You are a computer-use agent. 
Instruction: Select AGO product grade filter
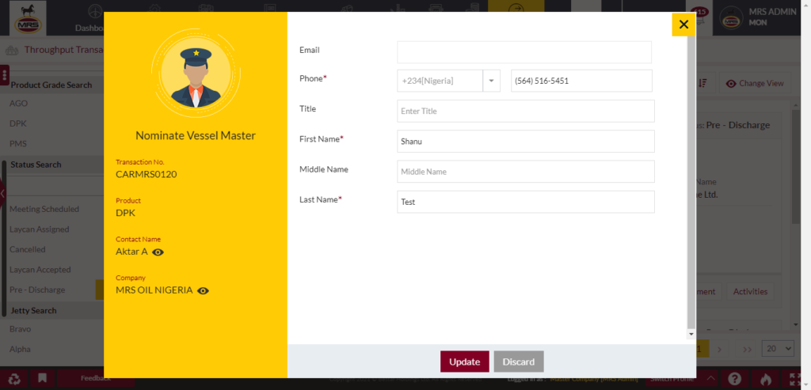[19, 104]
